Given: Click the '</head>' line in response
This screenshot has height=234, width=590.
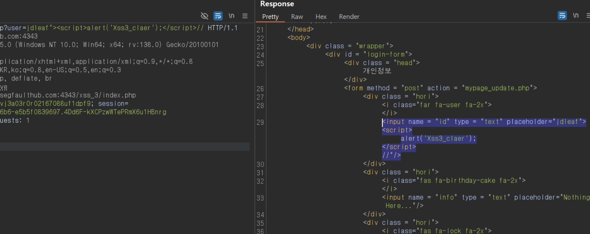Looking at the screenshot, I should pos(301,29).
